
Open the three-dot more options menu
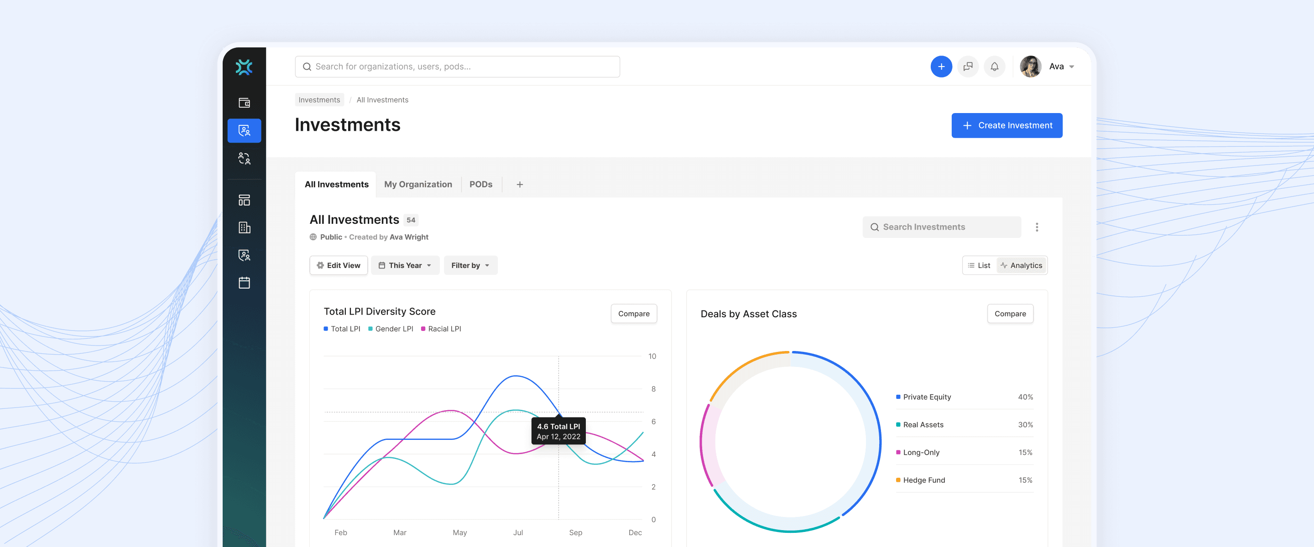(x=1037, y=227)
